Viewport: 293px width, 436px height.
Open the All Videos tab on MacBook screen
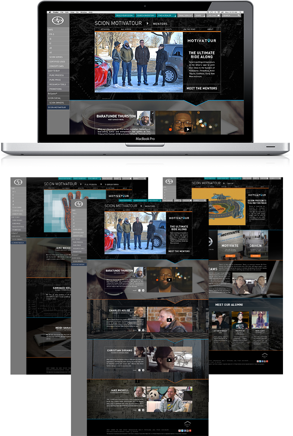(126, 29)
